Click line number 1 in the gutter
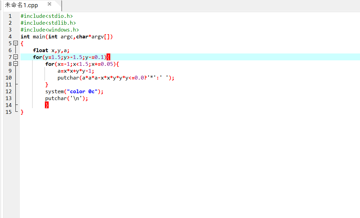 [x=10, y=16]
